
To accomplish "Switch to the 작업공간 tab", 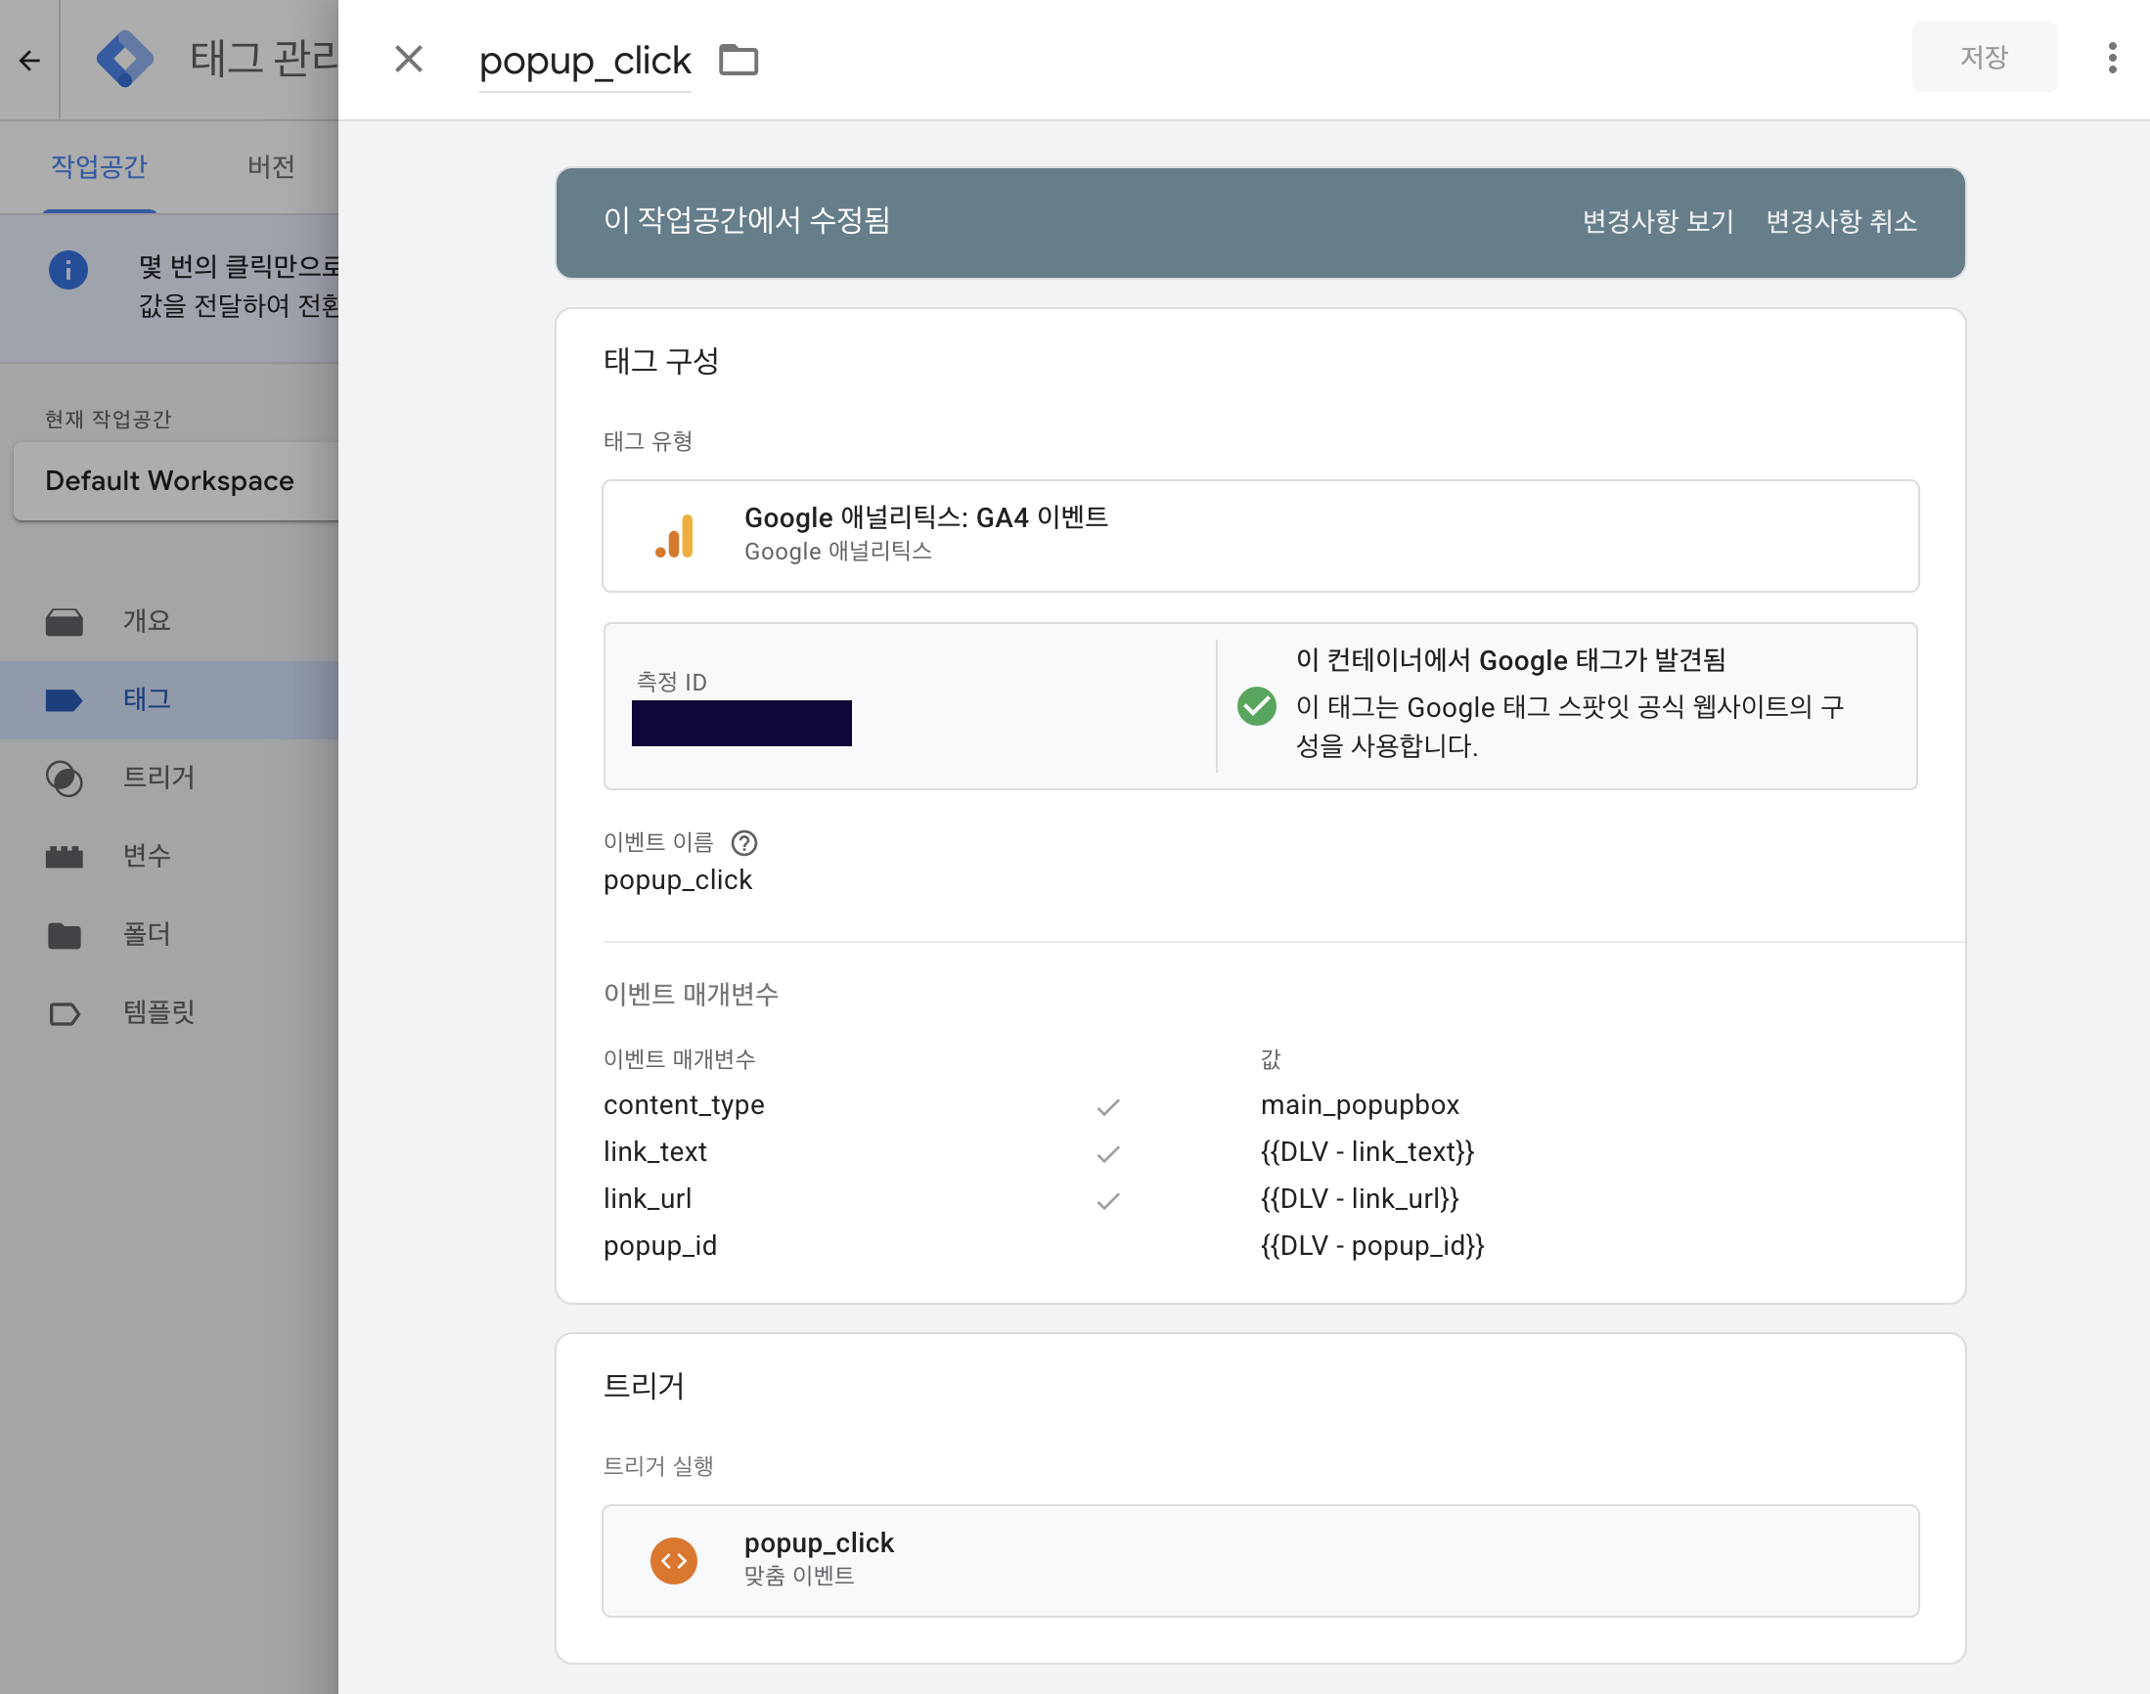I will click(x=99, y=166).
